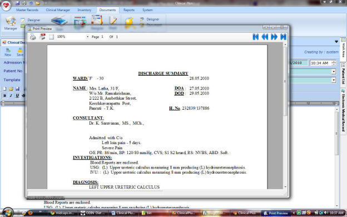The image size is (347, 217).
Task: Open the System ribbon tab
Action: (x=147, y=10)
